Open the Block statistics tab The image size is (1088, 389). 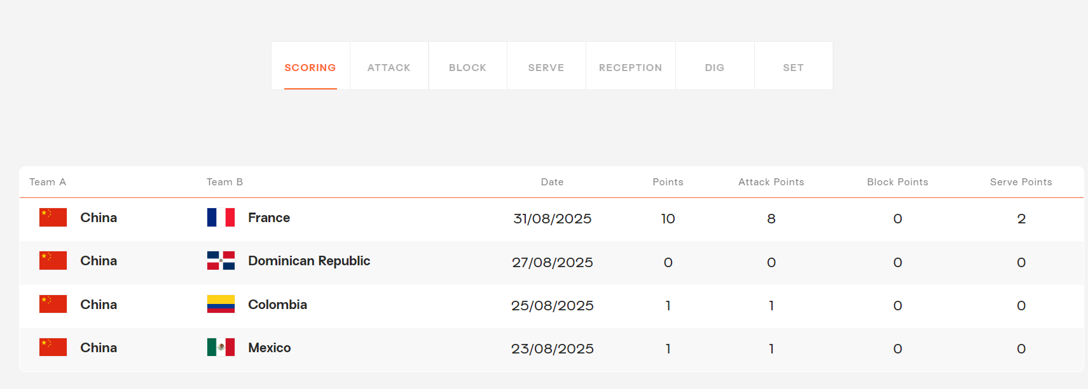[x=467, y=67]
